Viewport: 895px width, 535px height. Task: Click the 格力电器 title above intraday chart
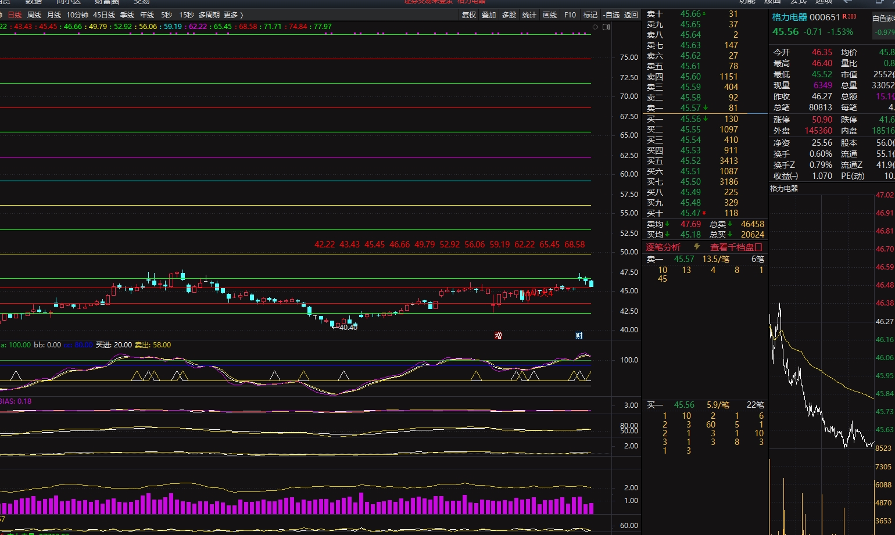[784, 189]
